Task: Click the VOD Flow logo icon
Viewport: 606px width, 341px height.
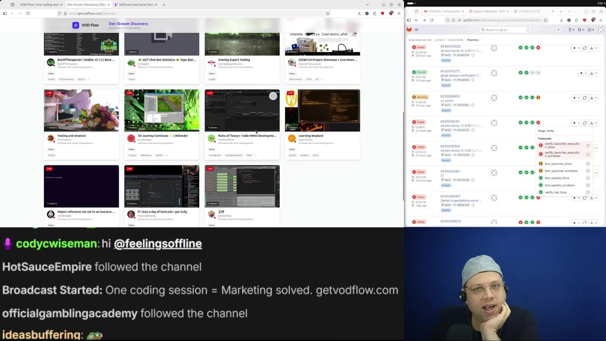Action: 76,25
